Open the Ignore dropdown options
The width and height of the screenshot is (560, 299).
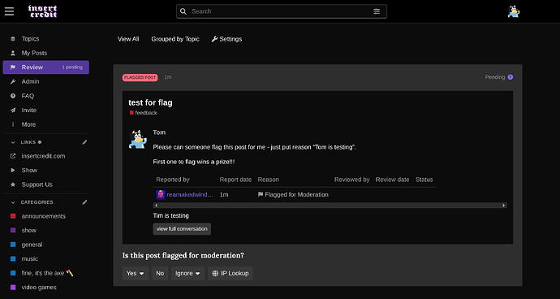[187, 273]
